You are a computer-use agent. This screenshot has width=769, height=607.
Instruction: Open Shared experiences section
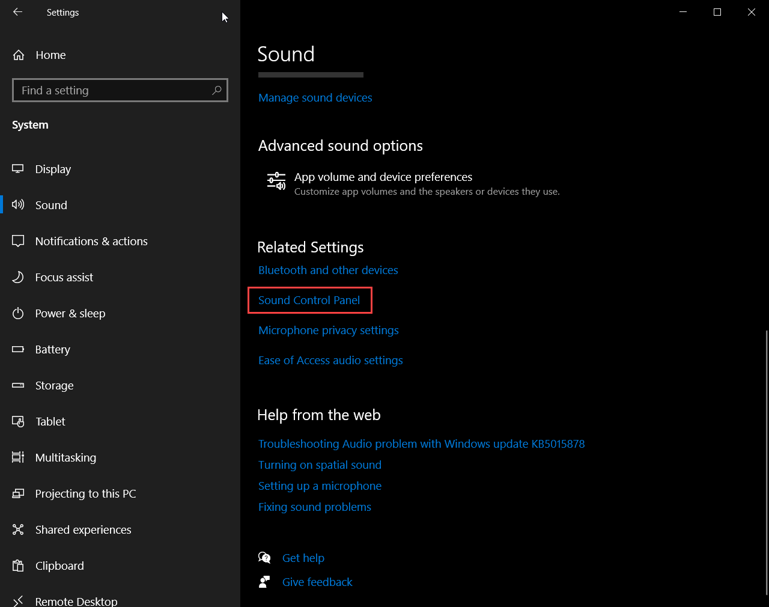click(x=83, y=529)
